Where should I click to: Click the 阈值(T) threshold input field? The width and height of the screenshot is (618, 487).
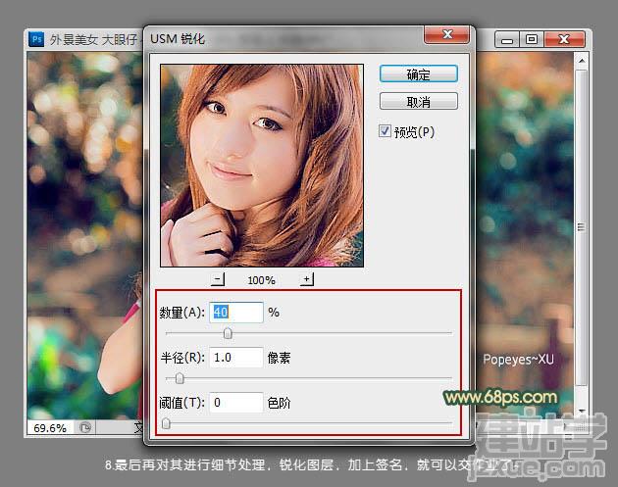236,403
